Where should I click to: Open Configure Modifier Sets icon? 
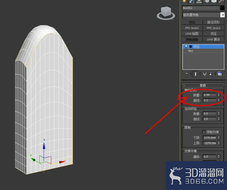coord(220,74)
